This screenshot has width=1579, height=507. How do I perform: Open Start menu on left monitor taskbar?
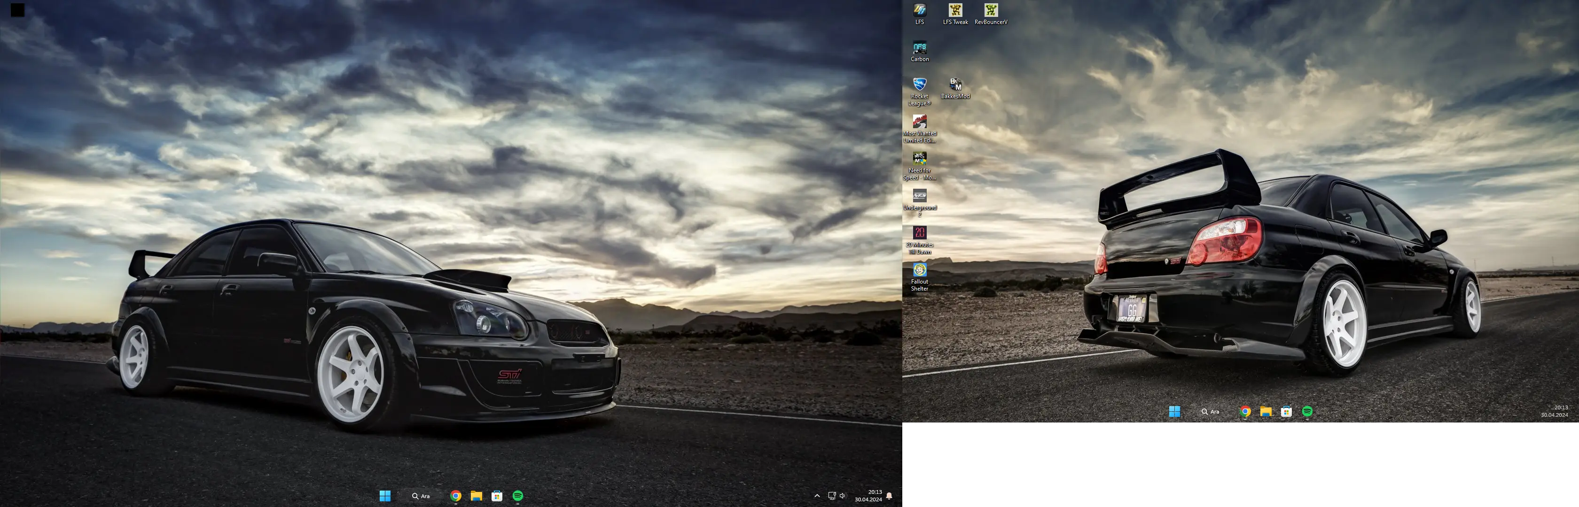pyautogui.click(x=385, y=496)
